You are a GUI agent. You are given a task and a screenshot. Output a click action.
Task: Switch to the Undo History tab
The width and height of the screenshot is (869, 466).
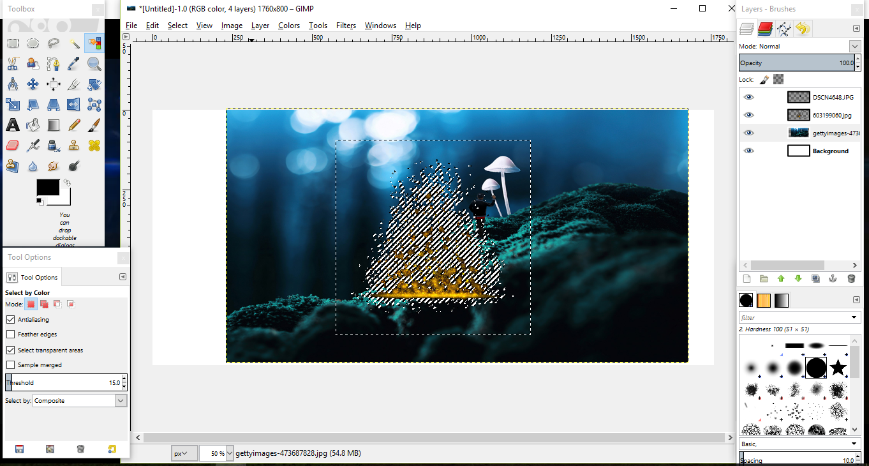point(802,29)
